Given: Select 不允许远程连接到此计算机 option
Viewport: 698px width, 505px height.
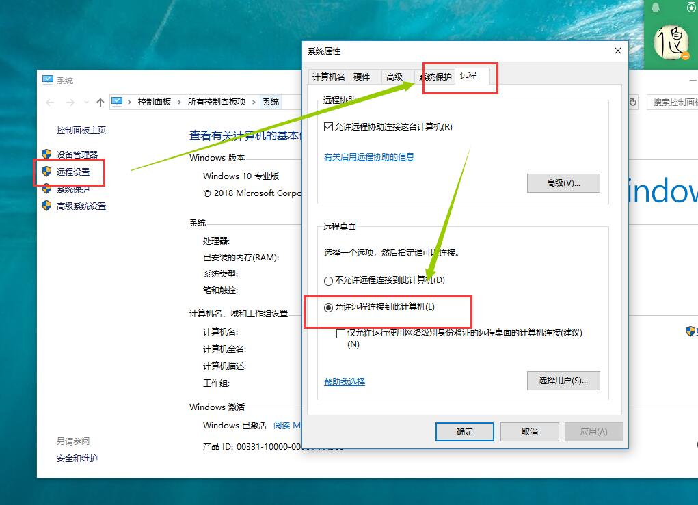Looking at the screenshot, I should tap(327, 280).
